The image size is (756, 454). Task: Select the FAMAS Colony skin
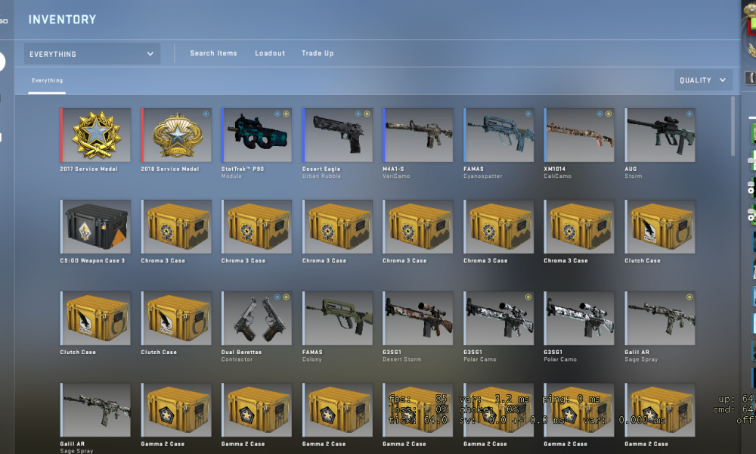337,319
